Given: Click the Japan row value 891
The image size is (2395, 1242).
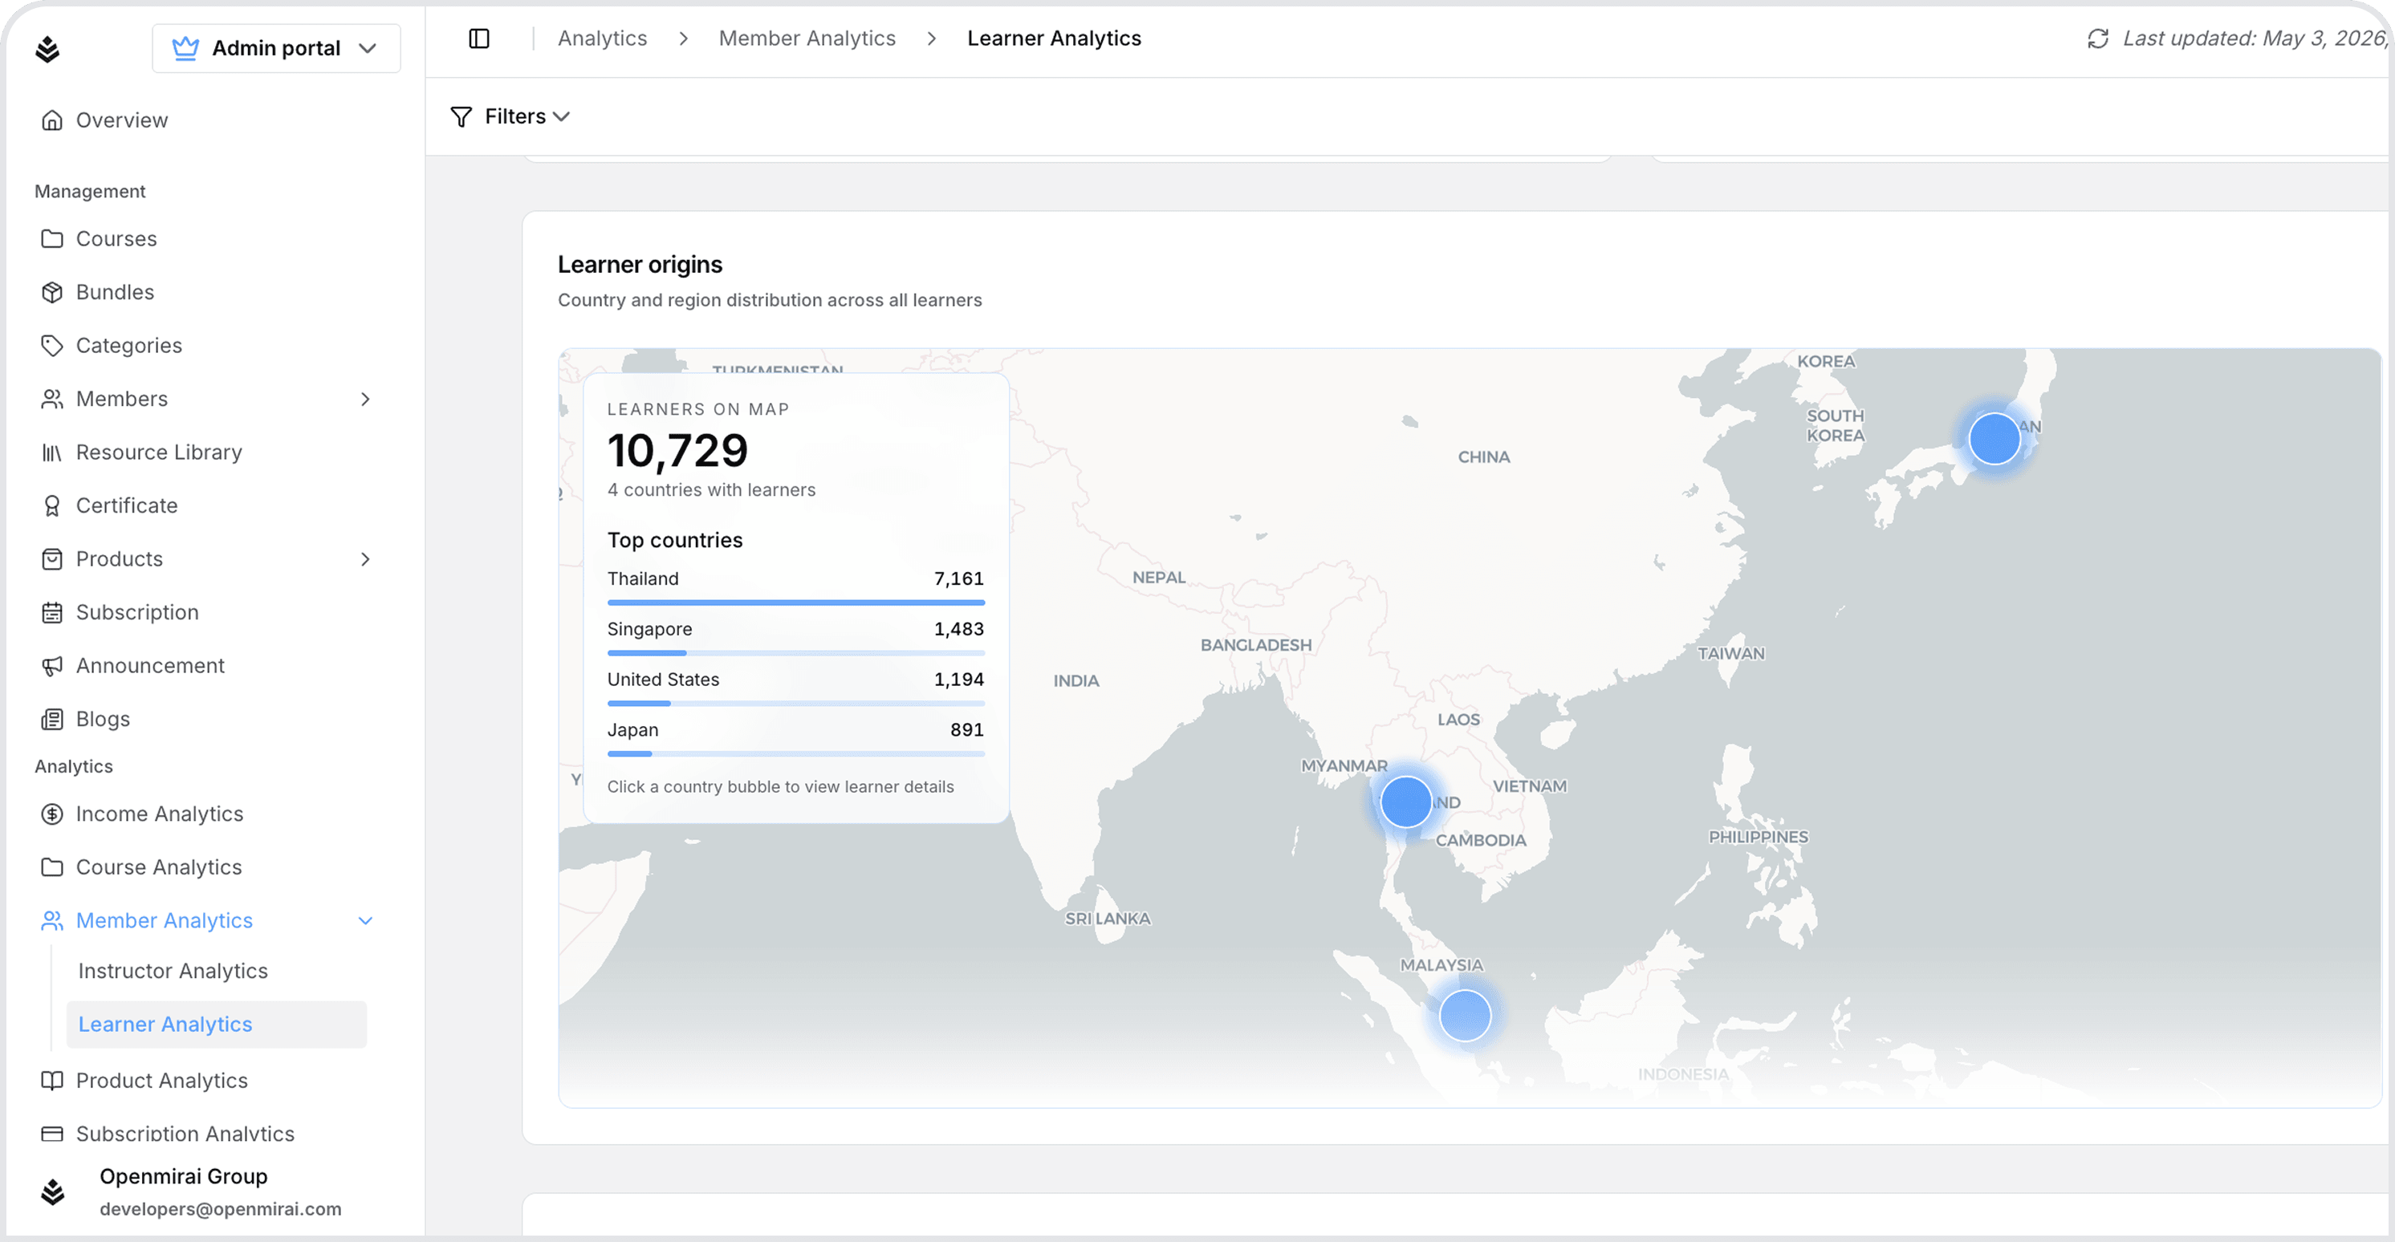Looking at the screenshot, I should click(967, 730).
